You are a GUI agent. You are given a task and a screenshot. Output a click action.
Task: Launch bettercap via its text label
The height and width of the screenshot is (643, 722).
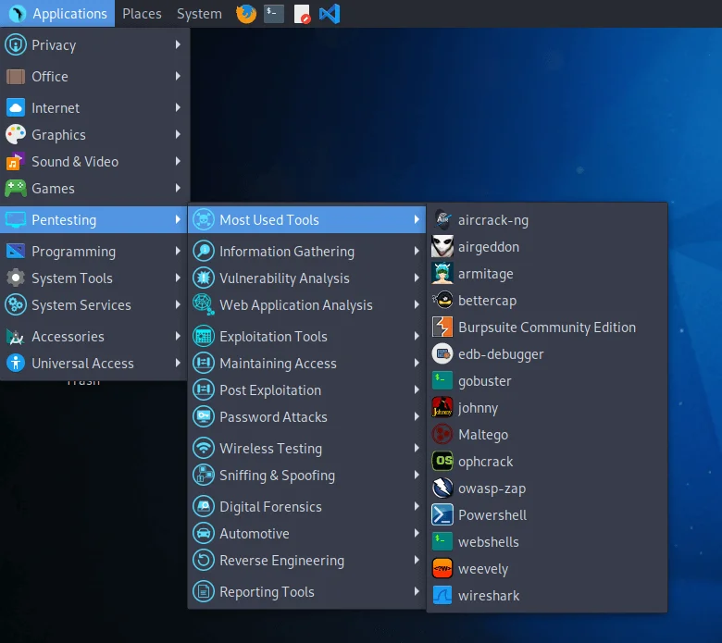coord(487,301)
